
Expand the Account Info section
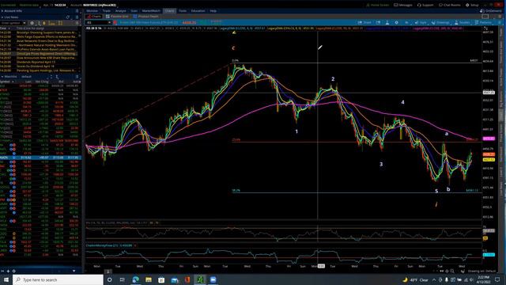tap(2, 11)
